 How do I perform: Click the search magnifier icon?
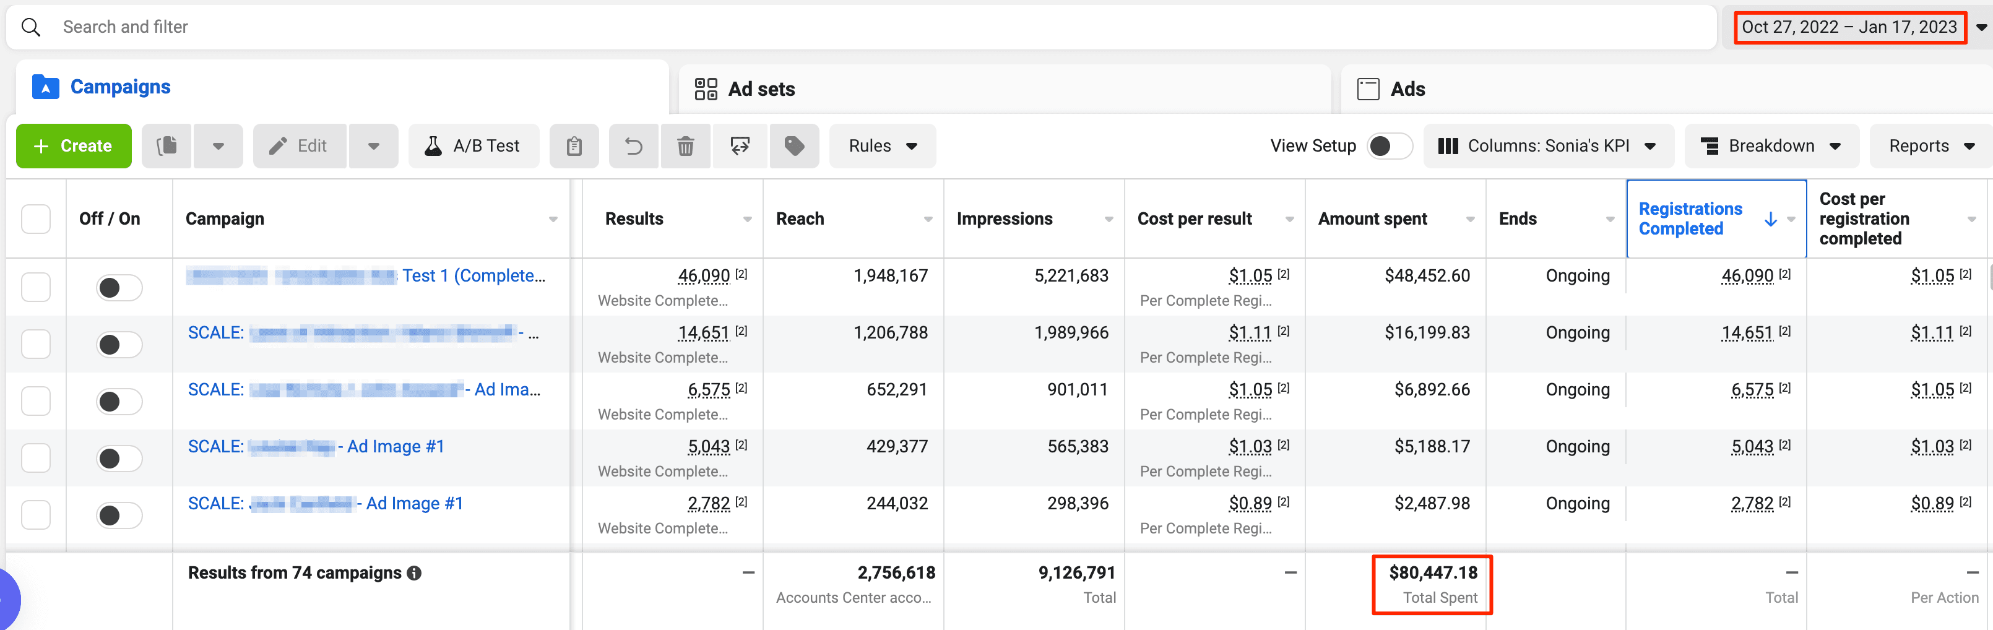pos(31,27)
